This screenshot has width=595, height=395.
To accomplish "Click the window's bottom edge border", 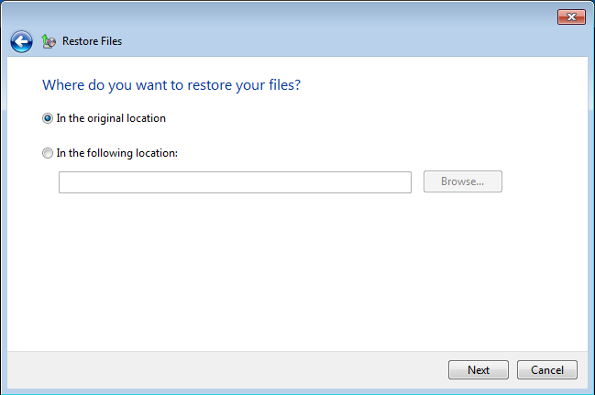I will 297,391.
